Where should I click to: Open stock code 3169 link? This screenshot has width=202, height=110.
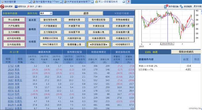(x=11, y=77)
